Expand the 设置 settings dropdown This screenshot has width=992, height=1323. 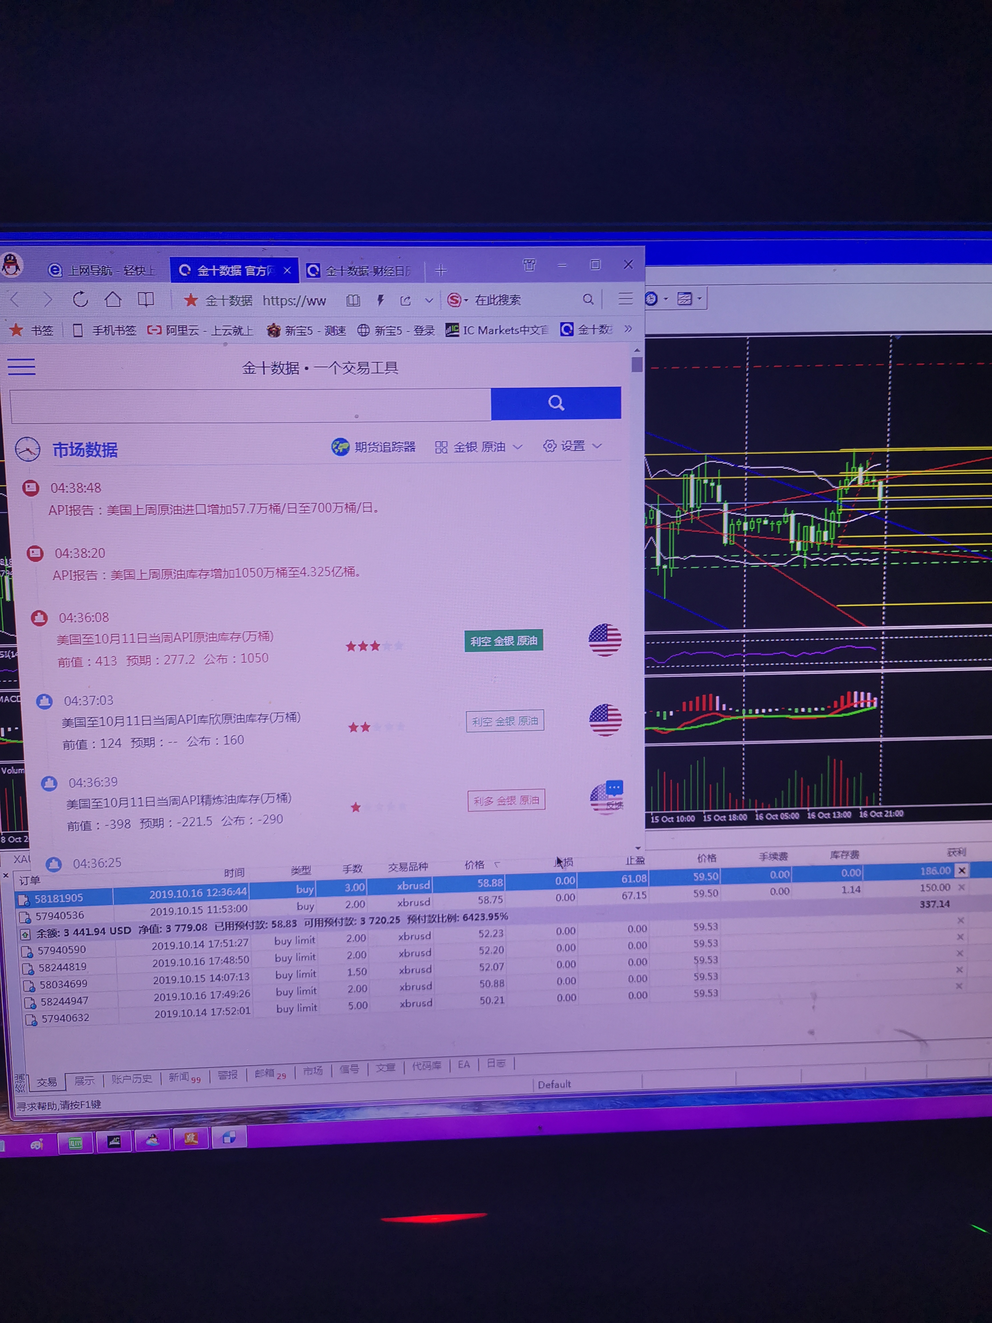tap(597, 446)
